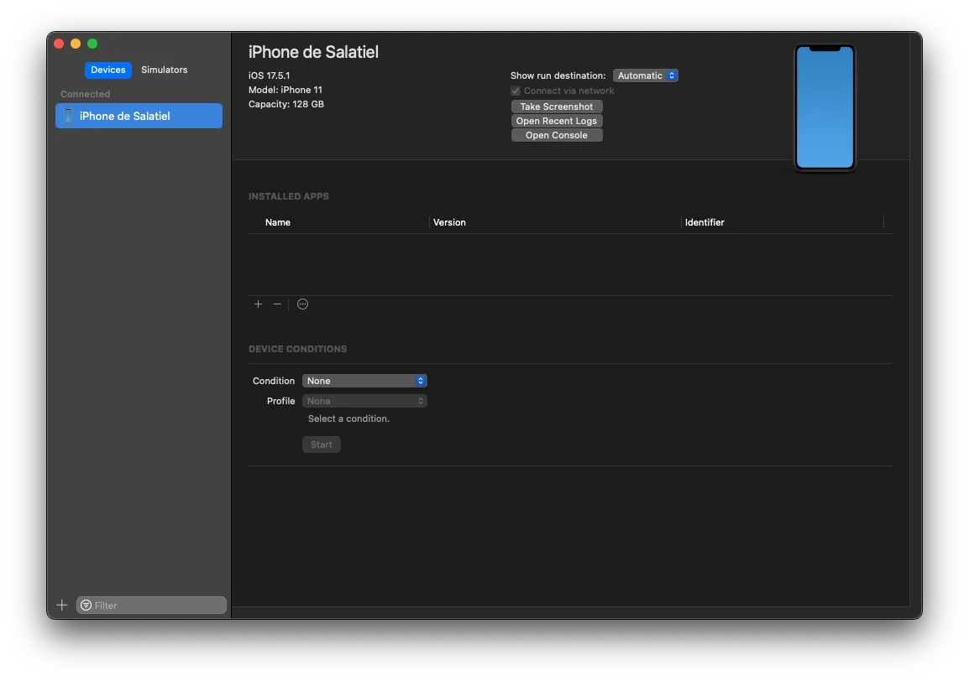
Task: Click the Select a condition hint text
Action: 348,418
